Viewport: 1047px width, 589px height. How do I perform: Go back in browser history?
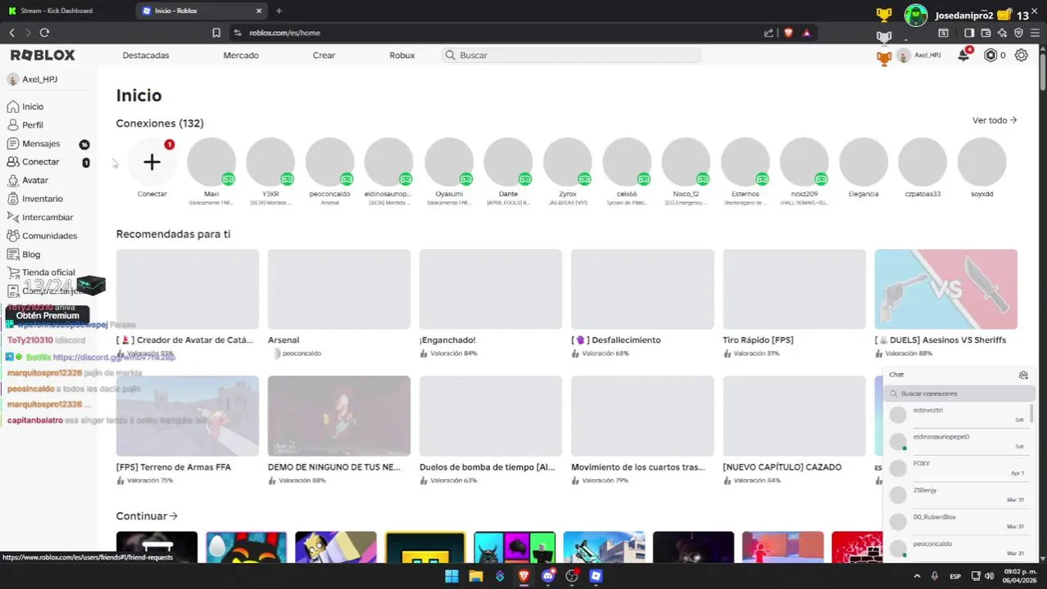tap(11, 33)
